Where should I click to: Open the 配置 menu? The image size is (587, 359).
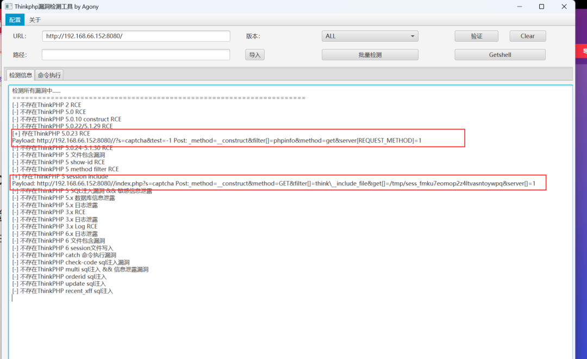click(x=15, y=20)
